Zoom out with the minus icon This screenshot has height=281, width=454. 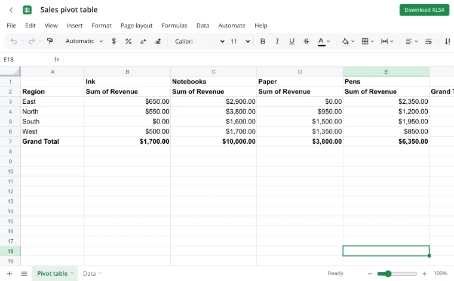(370, 273)
